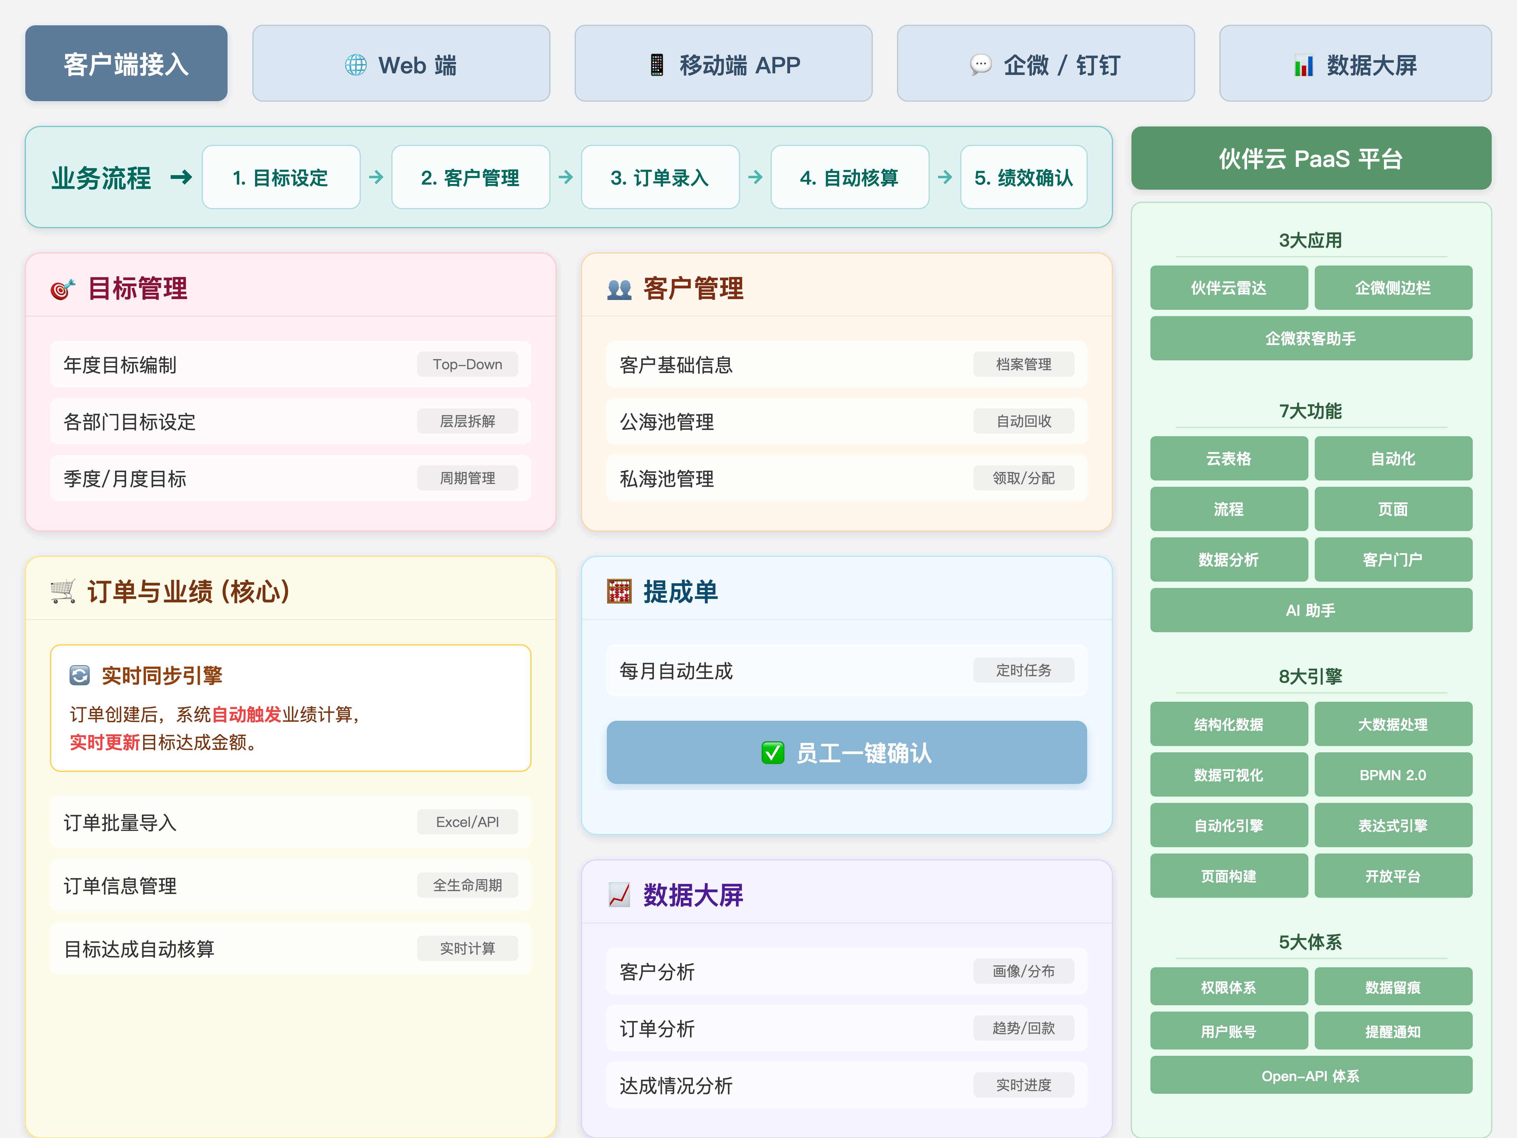This screenshot has width=1517, height=1138.
Task: Click the arrow after 业务流程 label
Action: click(181, 178)
